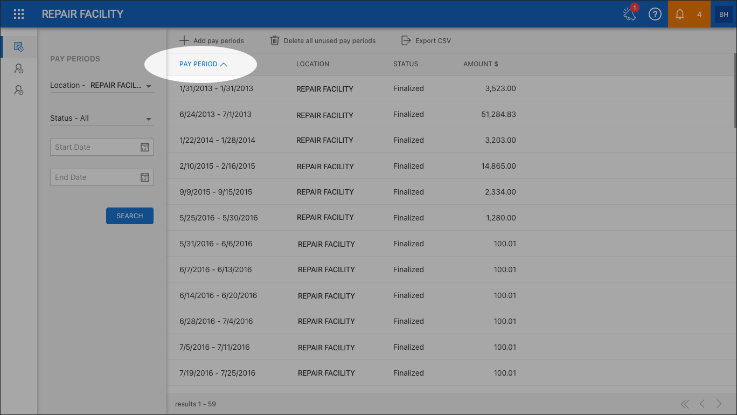Viewport: 737px width, 415px height.
Task: Sort by the LOCATION column header
Action: 312,64
